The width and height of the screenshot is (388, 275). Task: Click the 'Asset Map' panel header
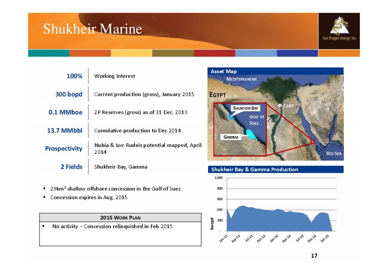(x=275, y=71)
